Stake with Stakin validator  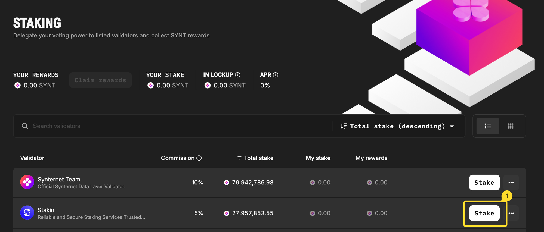point(484,213)
